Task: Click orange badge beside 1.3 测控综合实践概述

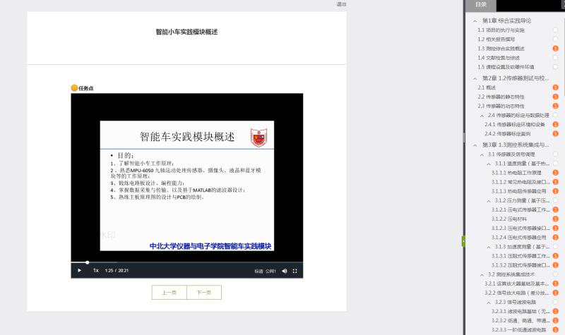Action: tap(556, 49)
